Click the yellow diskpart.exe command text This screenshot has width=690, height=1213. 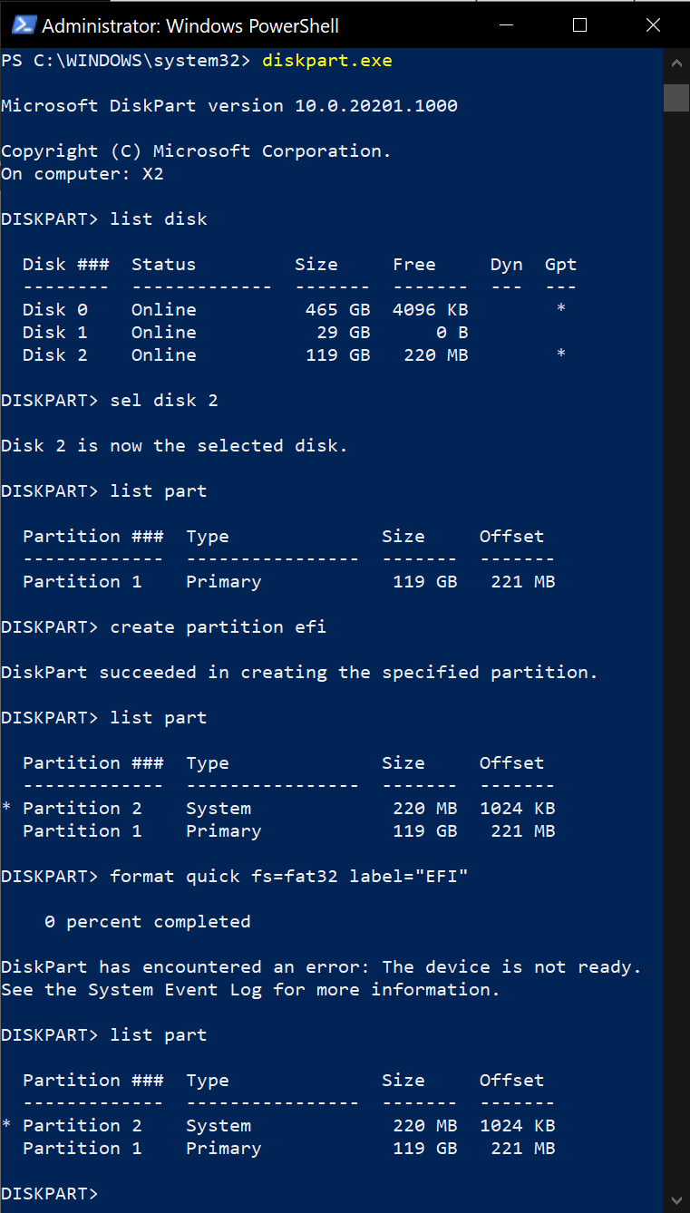coord(326,60)
